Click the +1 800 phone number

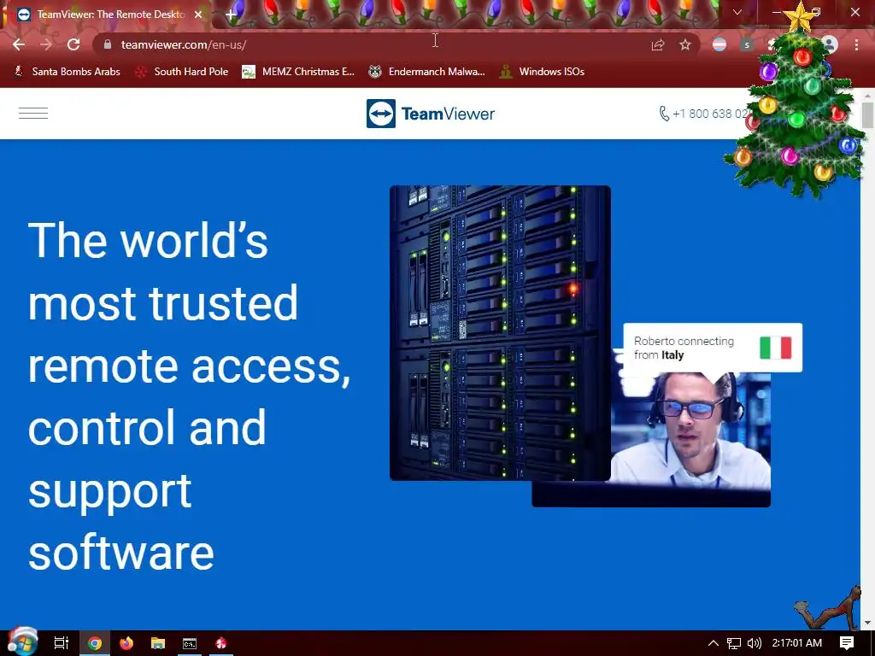704,114
